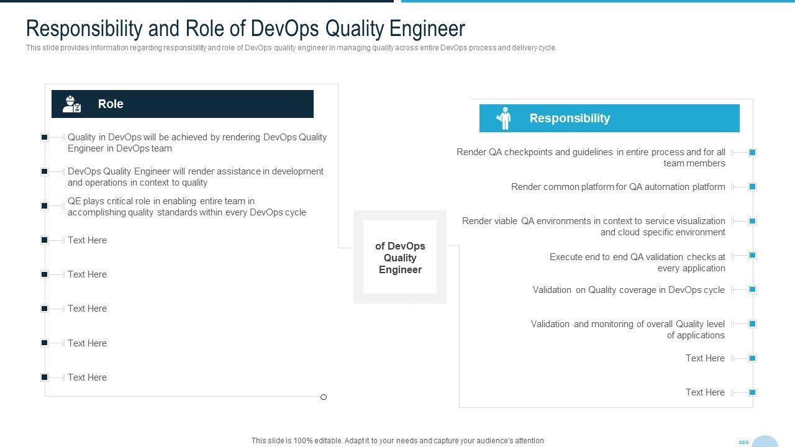Select dark bullet beside 'Quality in DevOps' text
Image resolution: width=795 pixels, height=447 pixels.
45,137
